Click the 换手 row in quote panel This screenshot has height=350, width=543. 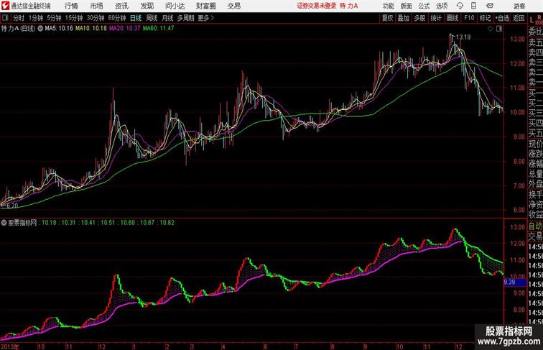[535, 195]
